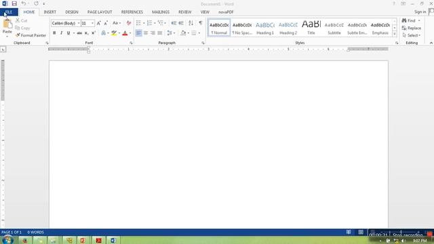Open the Font dialog launcher

(x=131, y=43)
